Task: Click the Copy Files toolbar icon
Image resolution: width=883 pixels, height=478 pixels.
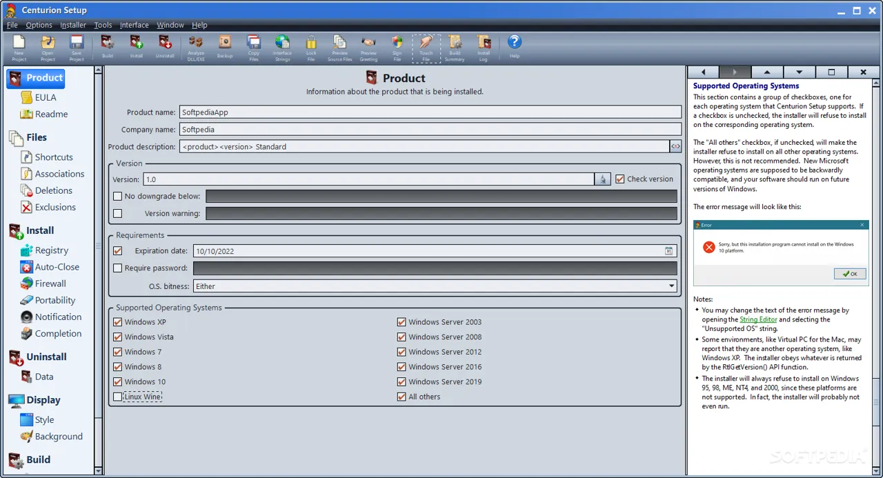Action: coord(254,48)
